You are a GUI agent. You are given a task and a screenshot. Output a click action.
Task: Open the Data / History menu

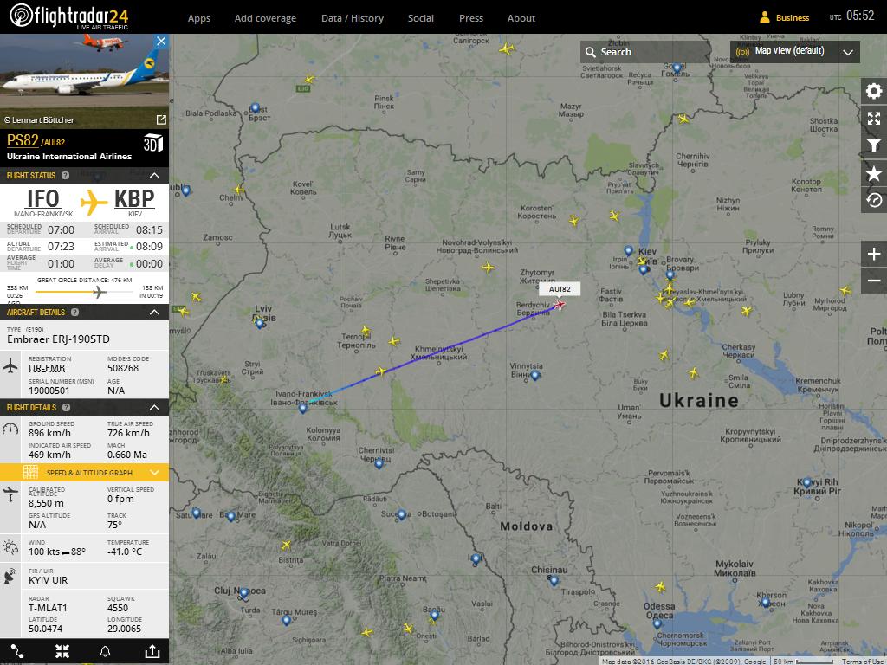(353, 18)
